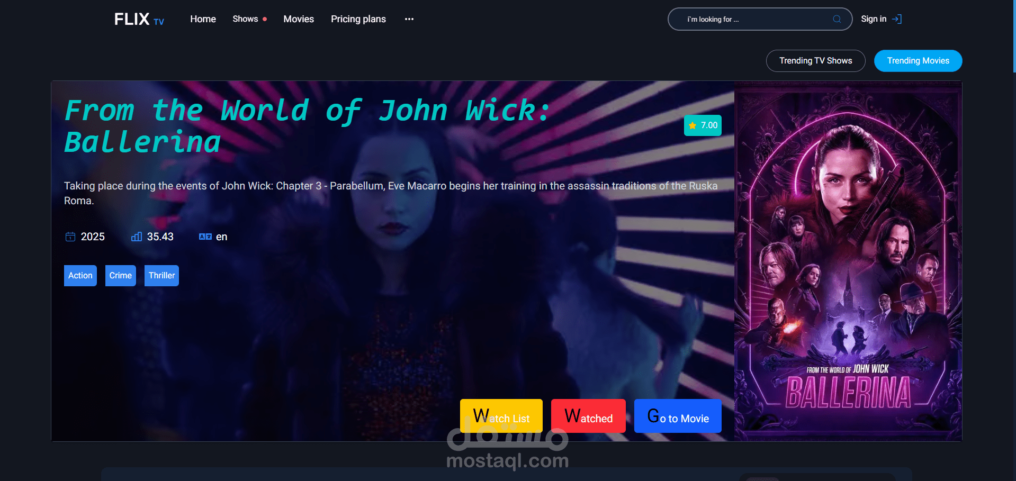Viewport: 1016px width, 481px height.
Task: Click the popularity bar chart icon
Action: click(137, 237)
